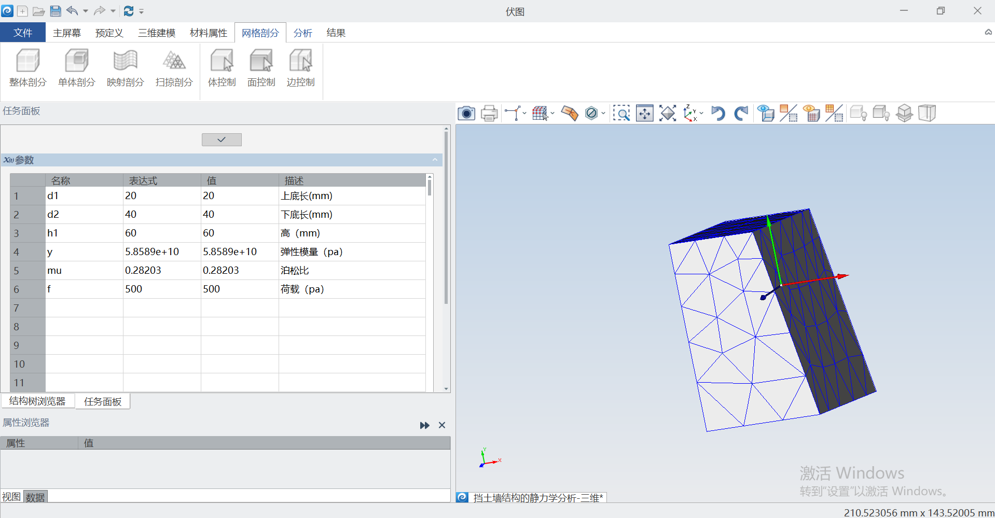
Task: Collapse the ribbon with the top-right chevron
Action: click(x=988, y=32)
